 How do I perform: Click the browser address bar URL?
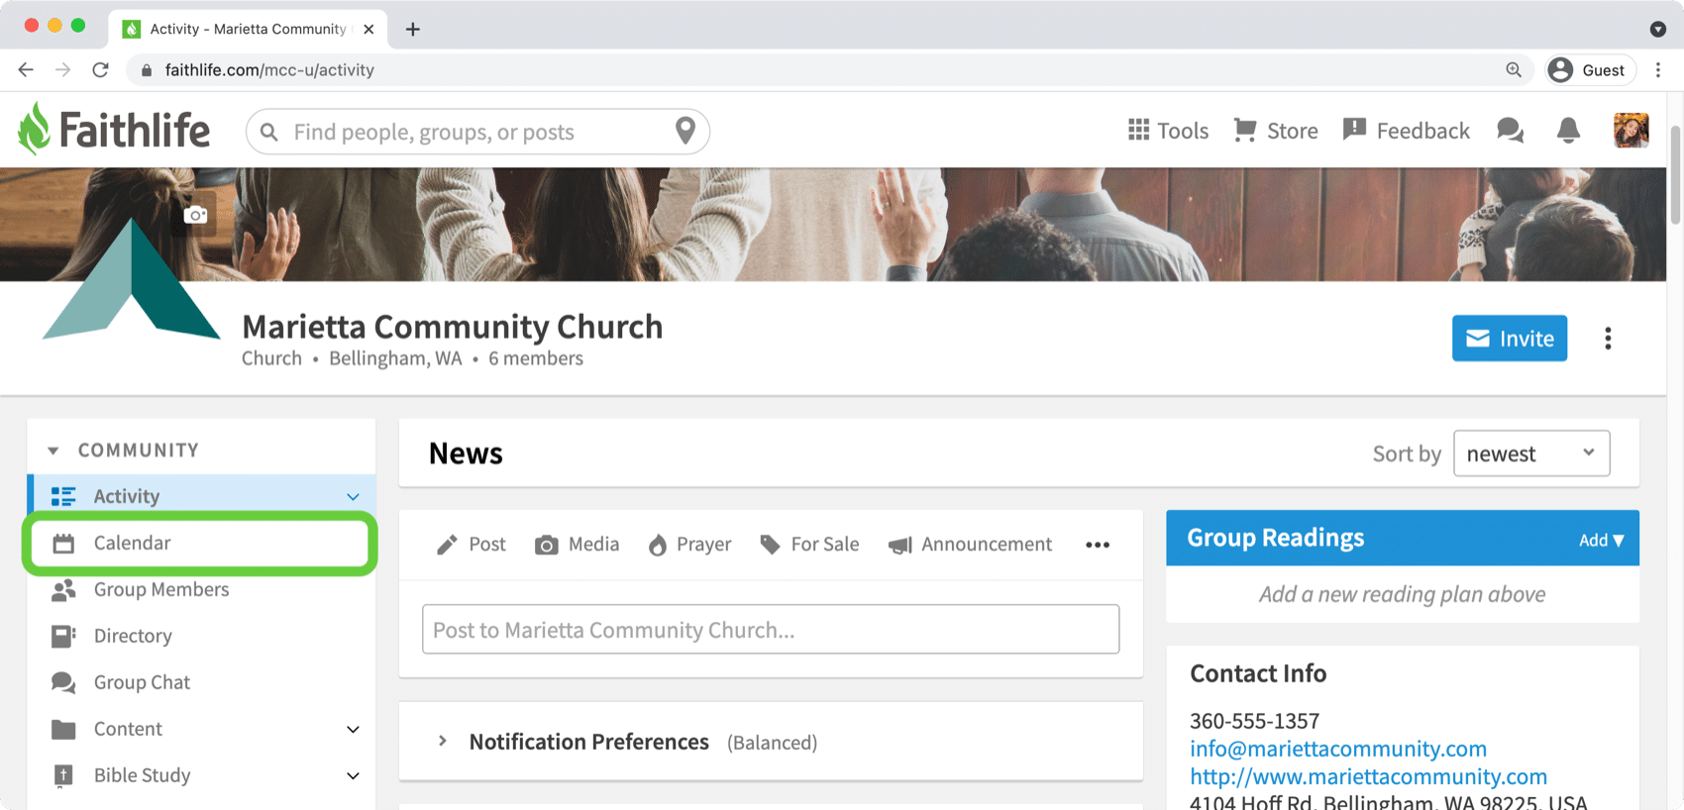[x=269, y=69]
